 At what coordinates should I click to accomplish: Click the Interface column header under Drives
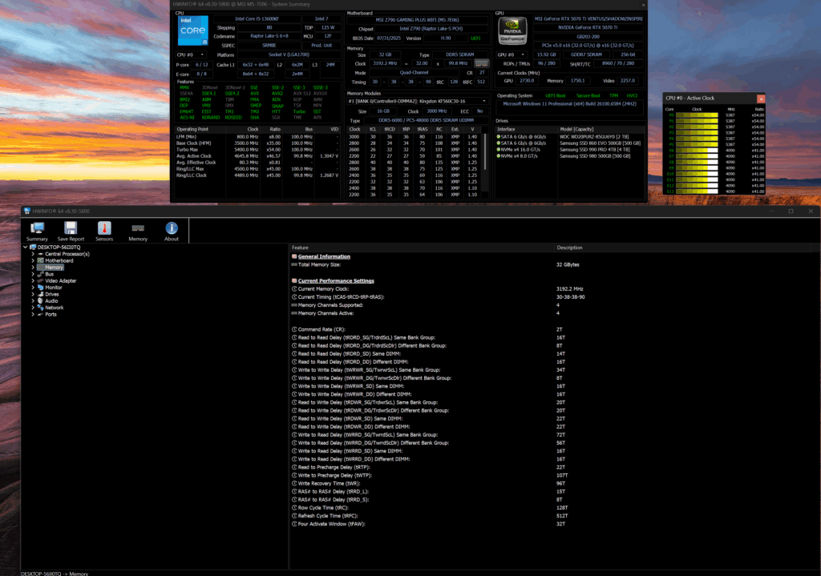526,129
